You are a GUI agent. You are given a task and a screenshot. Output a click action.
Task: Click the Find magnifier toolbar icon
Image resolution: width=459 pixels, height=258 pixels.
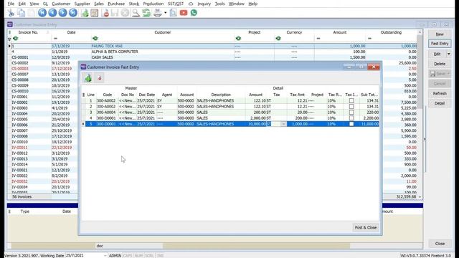click(x=136, y=13)
